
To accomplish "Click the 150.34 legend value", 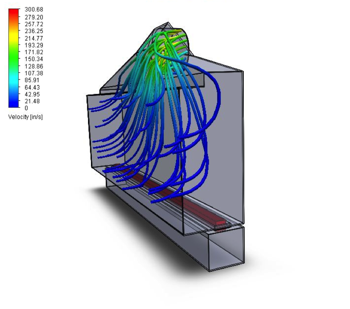I will tap(34, 59).
